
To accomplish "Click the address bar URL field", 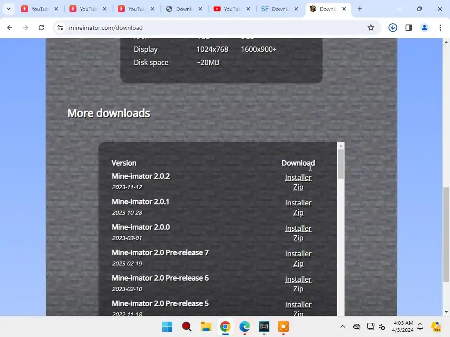I will tap(212, 28).
